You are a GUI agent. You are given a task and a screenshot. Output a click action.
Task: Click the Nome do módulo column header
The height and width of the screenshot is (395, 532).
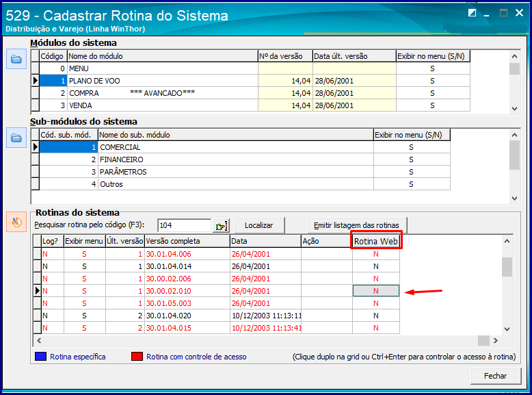coord(163,56)
